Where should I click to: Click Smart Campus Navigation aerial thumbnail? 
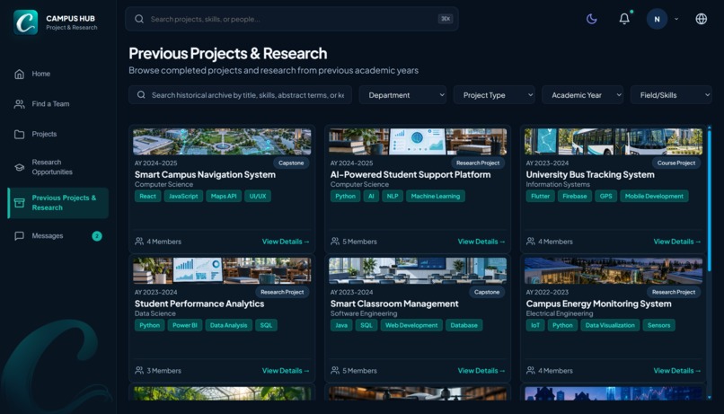[x=222, y=142]
